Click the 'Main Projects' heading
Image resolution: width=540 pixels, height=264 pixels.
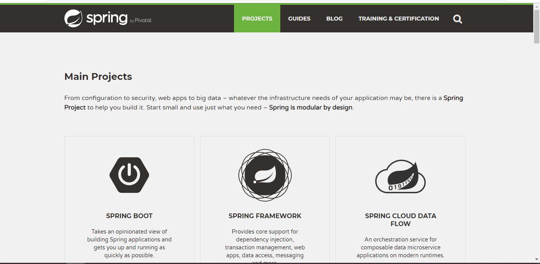pyautogui.click(x=98, y=77)
